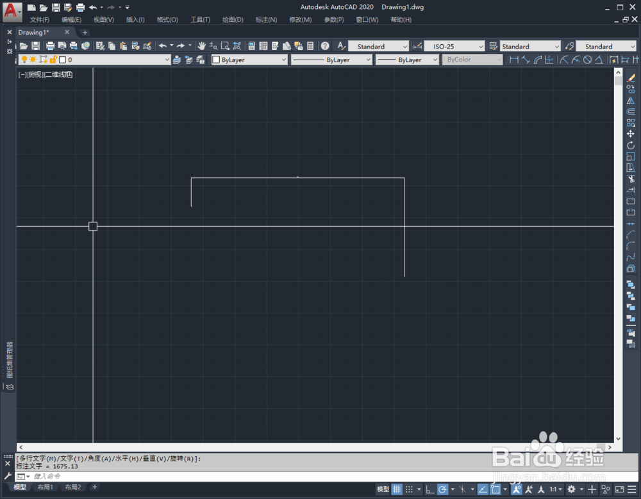Toggle polar tracking in status bar
The height and width of the screenshot is (499, 641).
(442, 489)
